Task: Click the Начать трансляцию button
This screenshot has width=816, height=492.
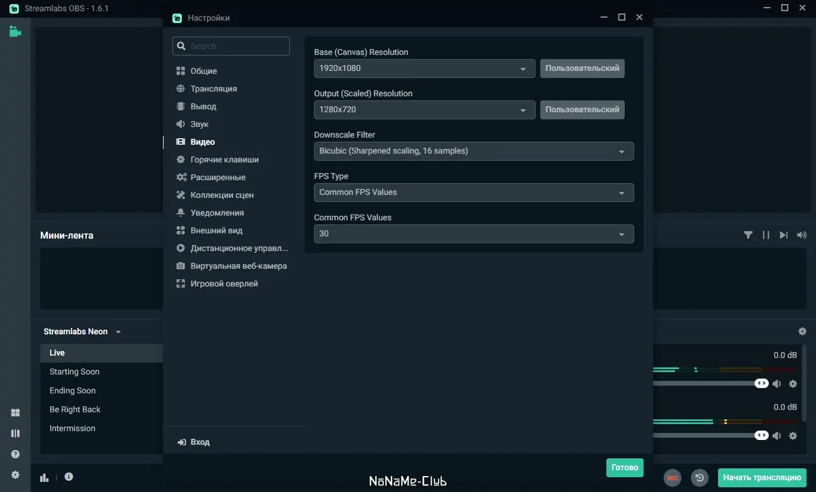Action: tap(762, 477)
